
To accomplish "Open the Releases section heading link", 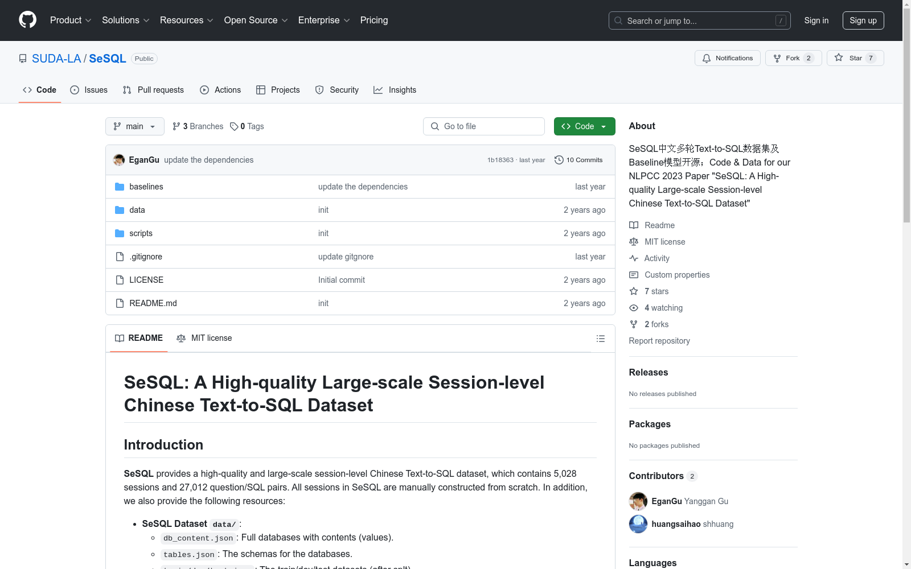I will pos(649,372).
